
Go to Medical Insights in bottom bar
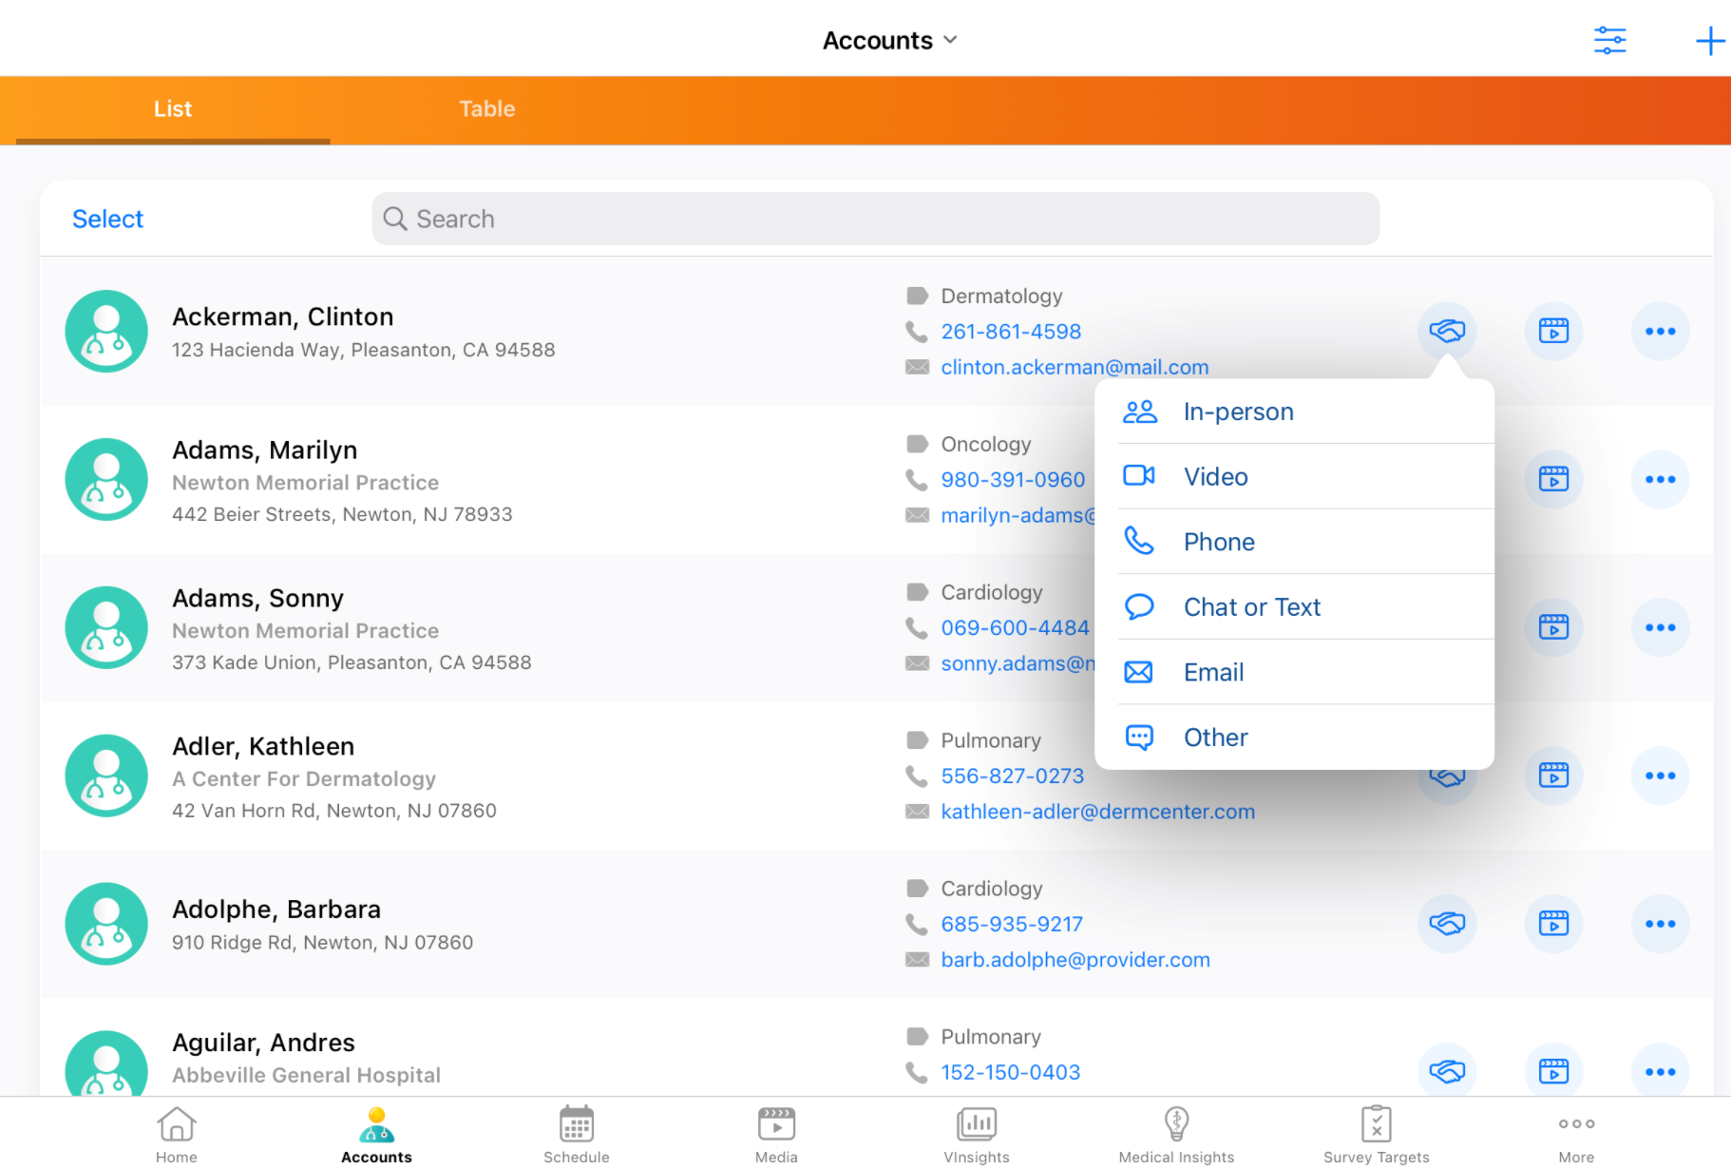(1176, 1134)
